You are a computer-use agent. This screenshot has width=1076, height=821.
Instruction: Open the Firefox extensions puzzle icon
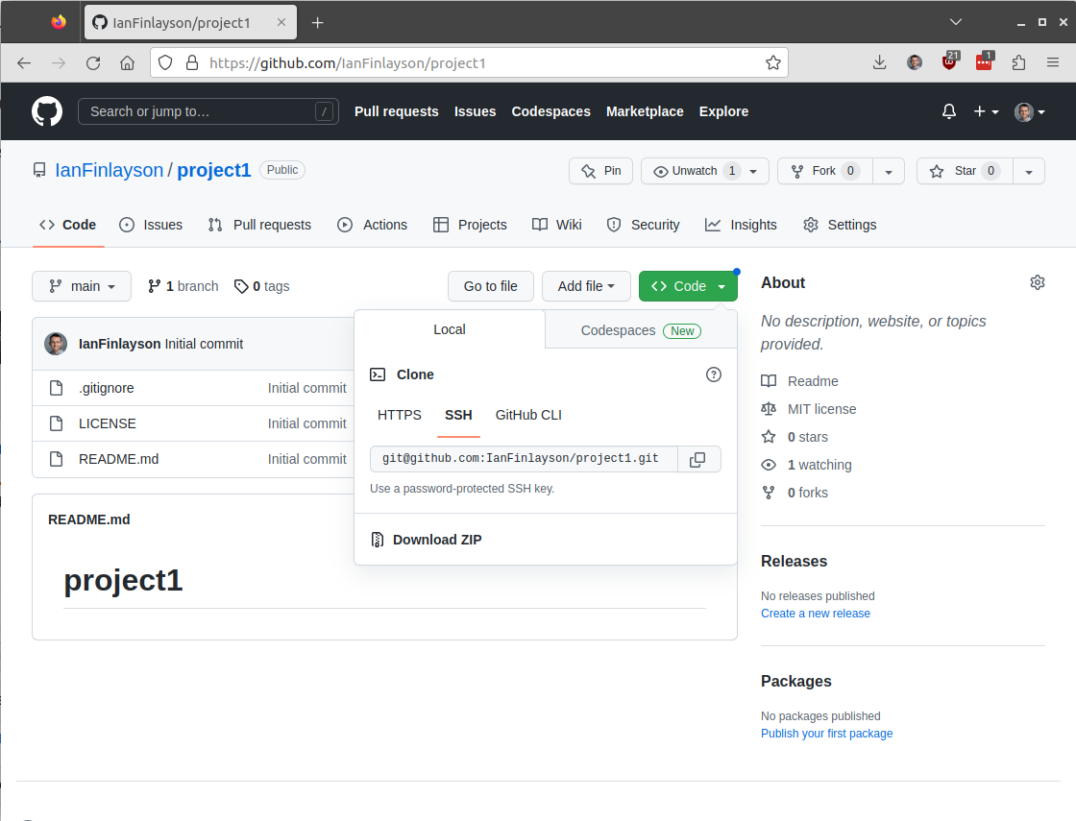1019,63
